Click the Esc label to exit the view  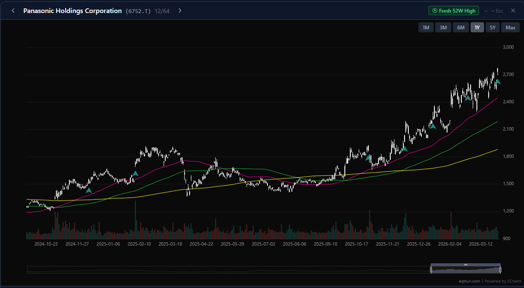point(499,11)
